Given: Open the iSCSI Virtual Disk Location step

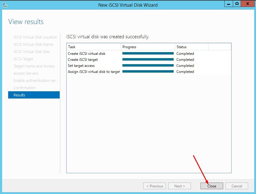Looking at the screenshot, I should 35,37.
